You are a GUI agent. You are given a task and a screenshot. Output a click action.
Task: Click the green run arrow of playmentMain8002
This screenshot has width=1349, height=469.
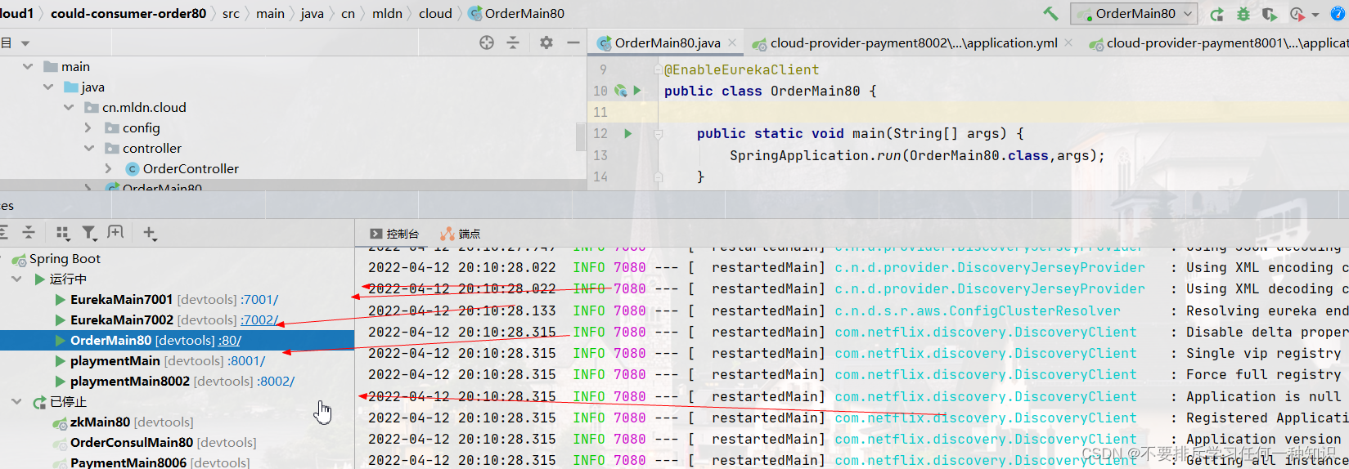(61, 382)
